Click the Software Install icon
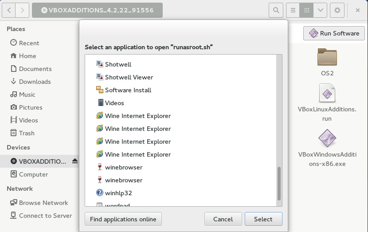Viewport: 368px width, 232px height. pos(99,90)
